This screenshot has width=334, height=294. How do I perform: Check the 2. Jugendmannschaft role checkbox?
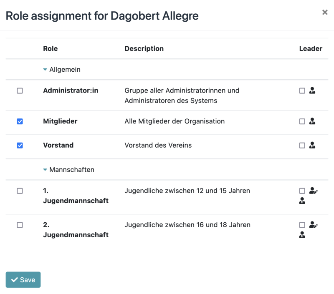19,225
